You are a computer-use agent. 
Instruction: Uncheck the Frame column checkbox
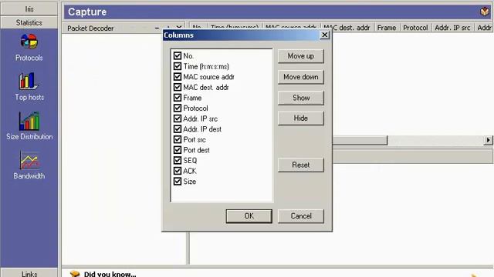(178, 98)
